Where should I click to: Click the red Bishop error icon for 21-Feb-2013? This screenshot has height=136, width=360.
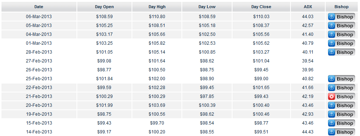332,97
